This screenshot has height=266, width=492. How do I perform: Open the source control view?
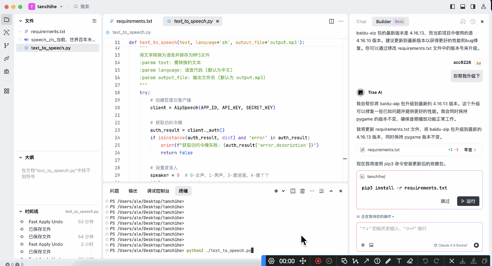click(x=6, y=45)
